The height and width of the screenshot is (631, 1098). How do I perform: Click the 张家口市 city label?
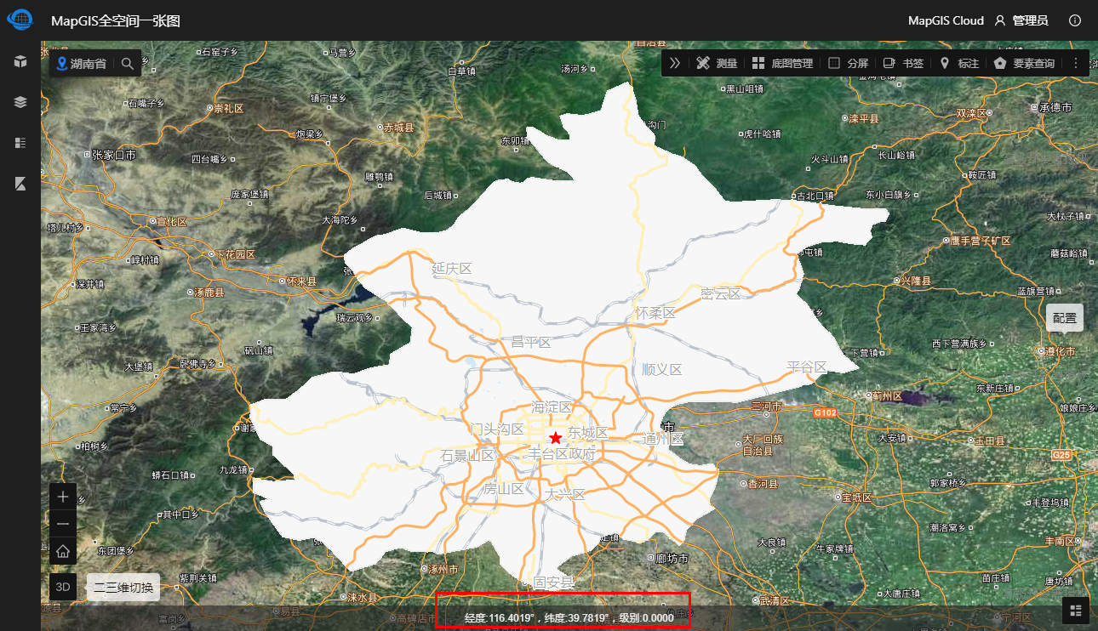pyautogui.click(x=115, y=155)
